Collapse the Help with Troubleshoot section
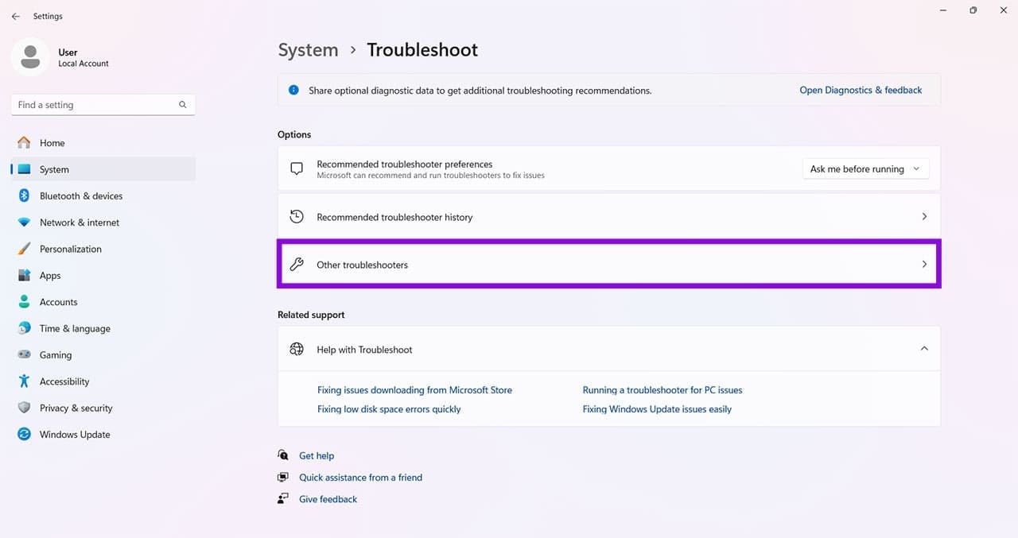This screenshot has width=1018, height=538. pos(924,349)
